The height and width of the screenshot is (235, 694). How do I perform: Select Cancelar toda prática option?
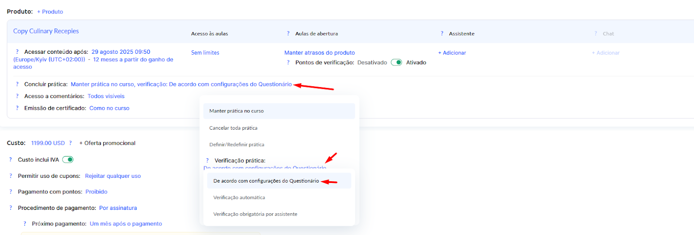[233, 128]
